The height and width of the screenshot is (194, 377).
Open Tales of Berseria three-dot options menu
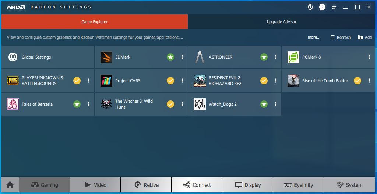(89, 104)
